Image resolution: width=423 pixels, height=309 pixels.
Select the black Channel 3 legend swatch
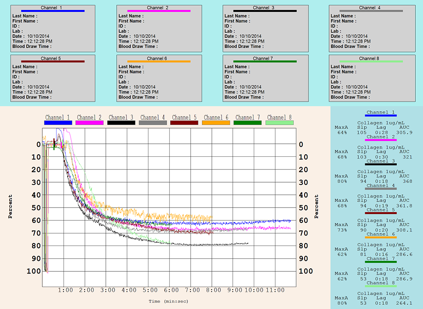[121, 123]
